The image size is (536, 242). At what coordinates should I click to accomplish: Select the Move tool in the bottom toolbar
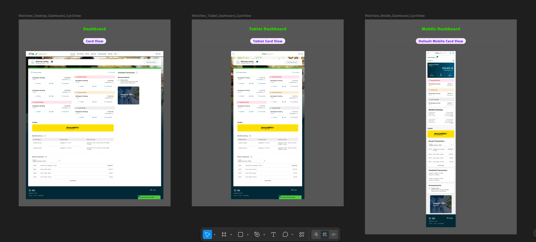[x=207, y=234]
